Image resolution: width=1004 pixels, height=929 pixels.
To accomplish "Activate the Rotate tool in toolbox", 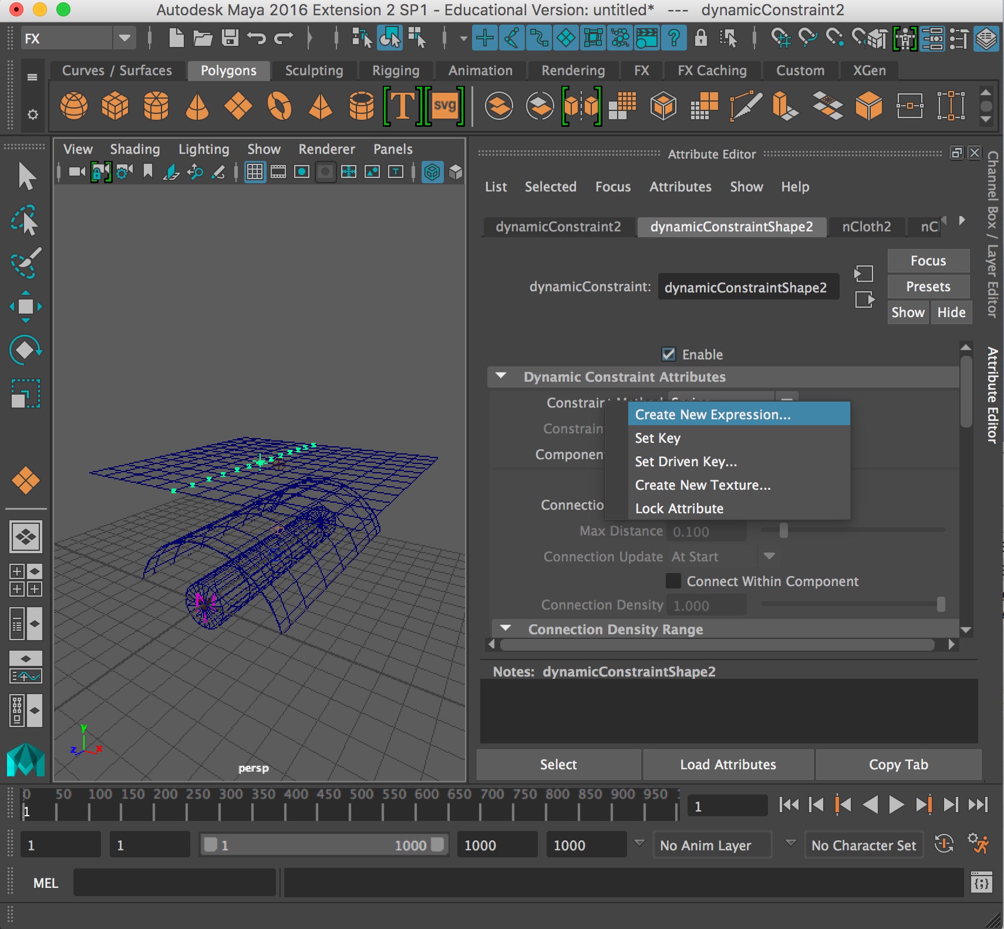I will pos(26,350).
